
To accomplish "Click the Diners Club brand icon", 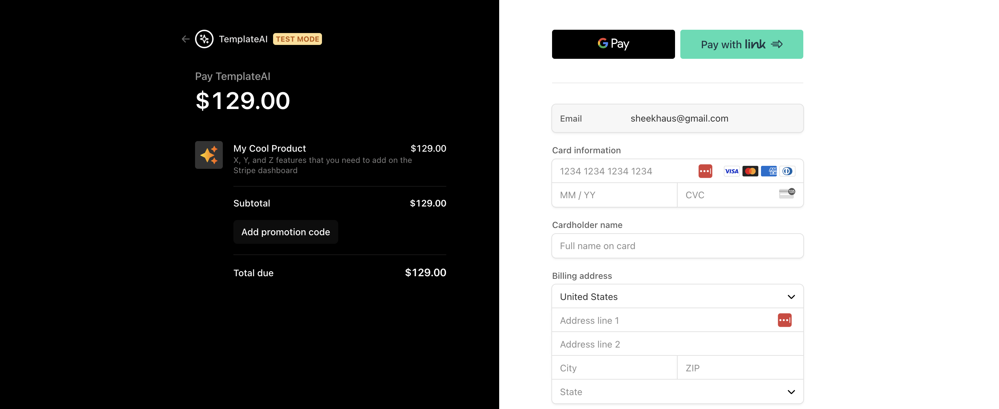I will [x=787, y=171].
